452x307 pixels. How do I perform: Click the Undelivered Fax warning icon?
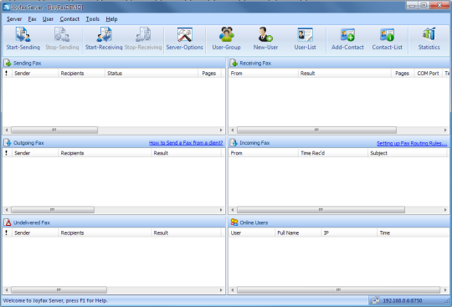click(8, 223)
